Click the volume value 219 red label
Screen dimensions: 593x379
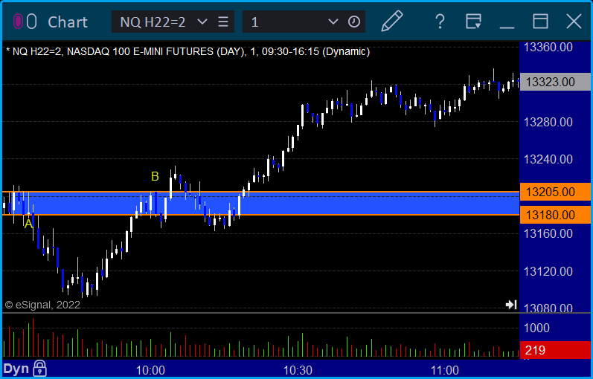[555, 350]
